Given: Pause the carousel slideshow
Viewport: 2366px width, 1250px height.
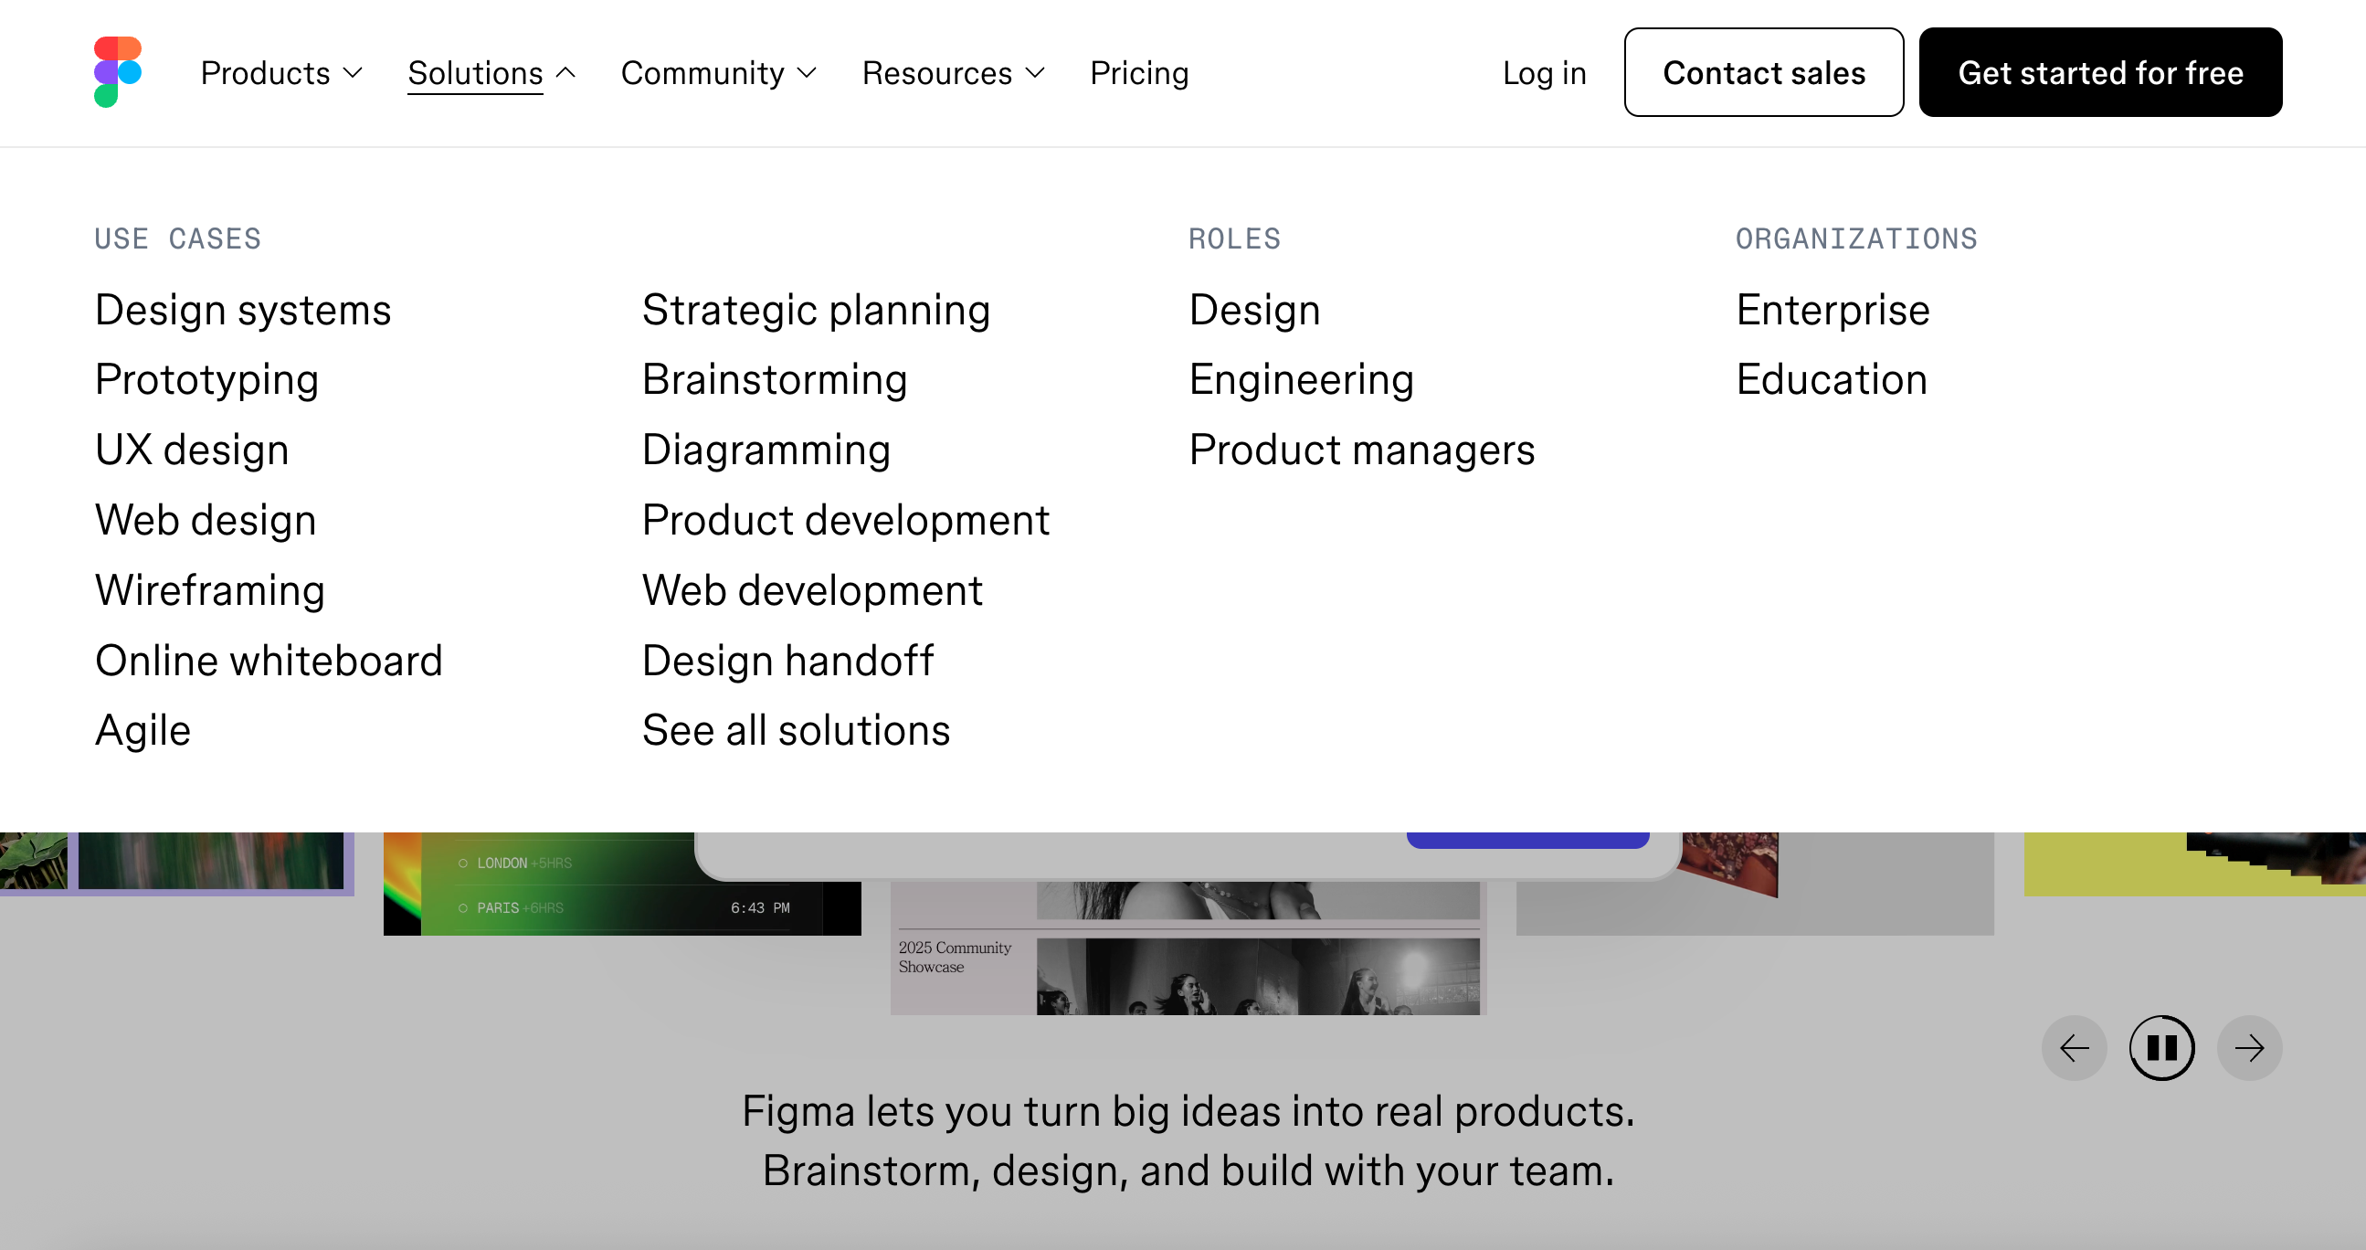Looking at the screenshot, I should [2161, 1048].
